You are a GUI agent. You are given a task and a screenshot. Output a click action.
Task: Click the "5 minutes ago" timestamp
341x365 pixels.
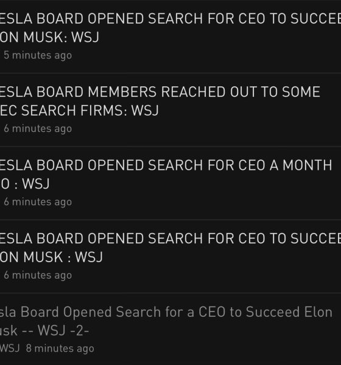[x=38, y=55]
